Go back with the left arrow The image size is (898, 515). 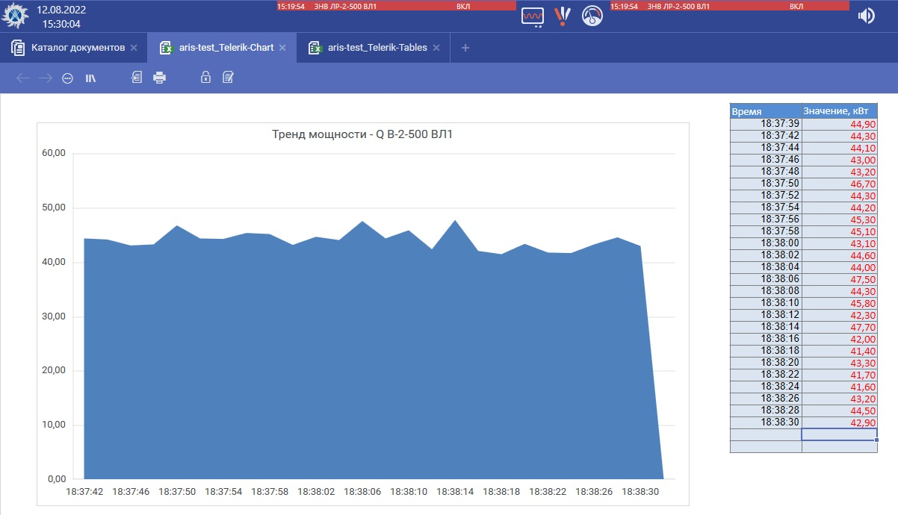coord(22,78)
